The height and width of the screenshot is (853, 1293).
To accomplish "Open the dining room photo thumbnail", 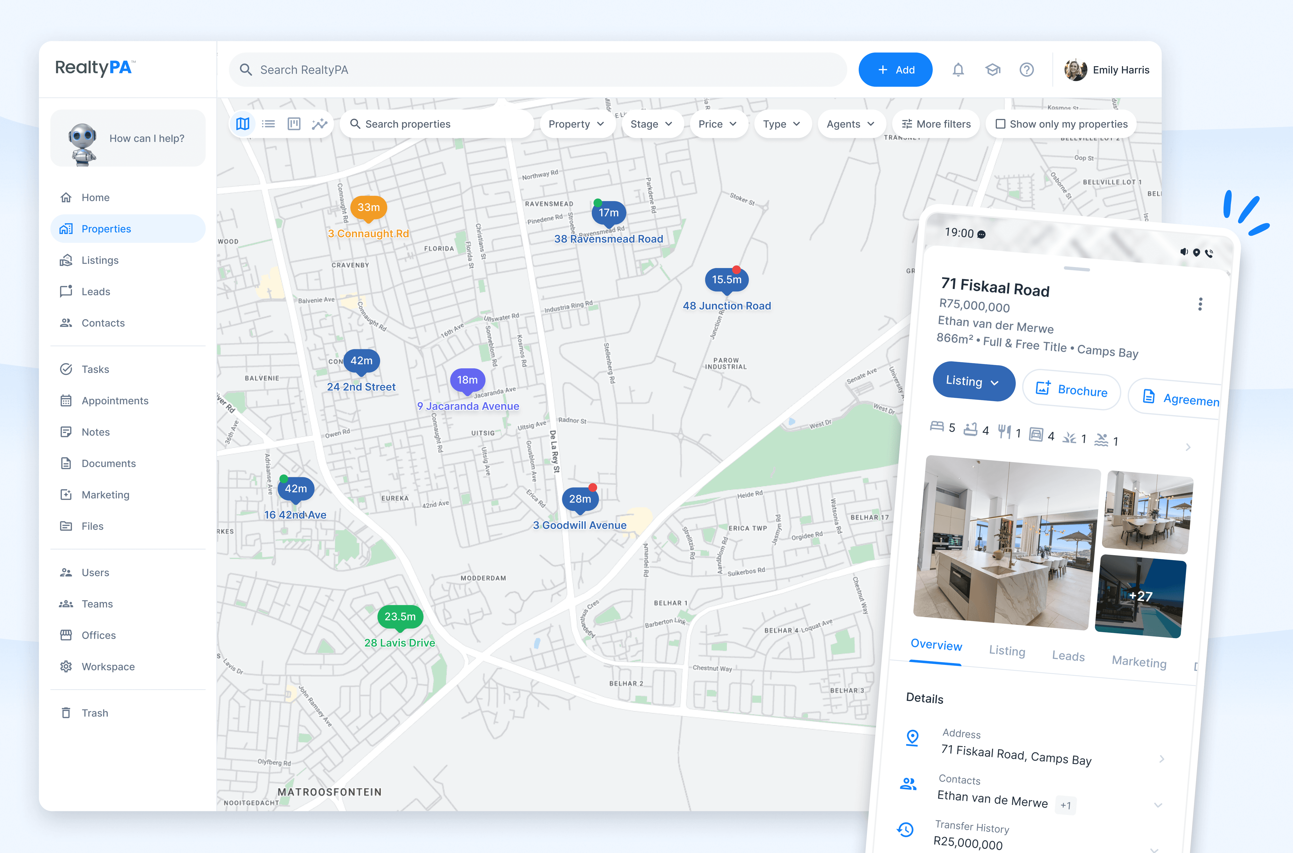I will click(x=1147, y=512).
